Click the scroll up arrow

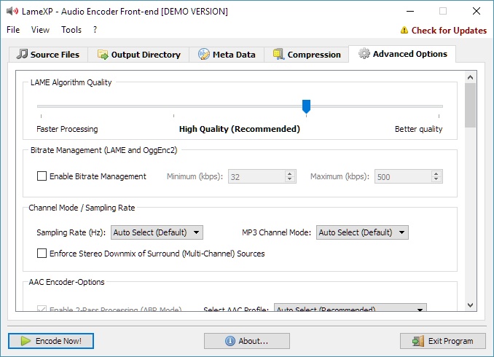[x=471, y=77]
